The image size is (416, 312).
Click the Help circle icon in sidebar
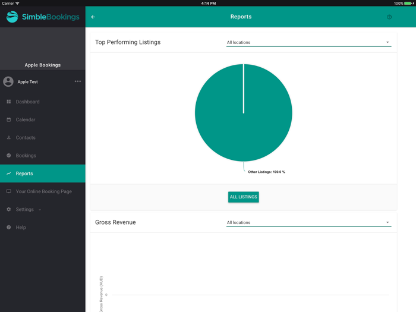pos(9,228)
